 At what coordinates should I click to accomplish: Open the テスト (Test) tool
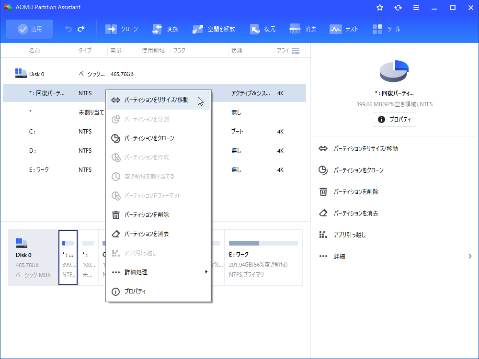(343, 29)
